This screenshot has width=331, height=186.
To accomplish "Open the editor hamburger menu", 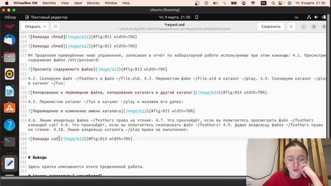I will (291, 26).
